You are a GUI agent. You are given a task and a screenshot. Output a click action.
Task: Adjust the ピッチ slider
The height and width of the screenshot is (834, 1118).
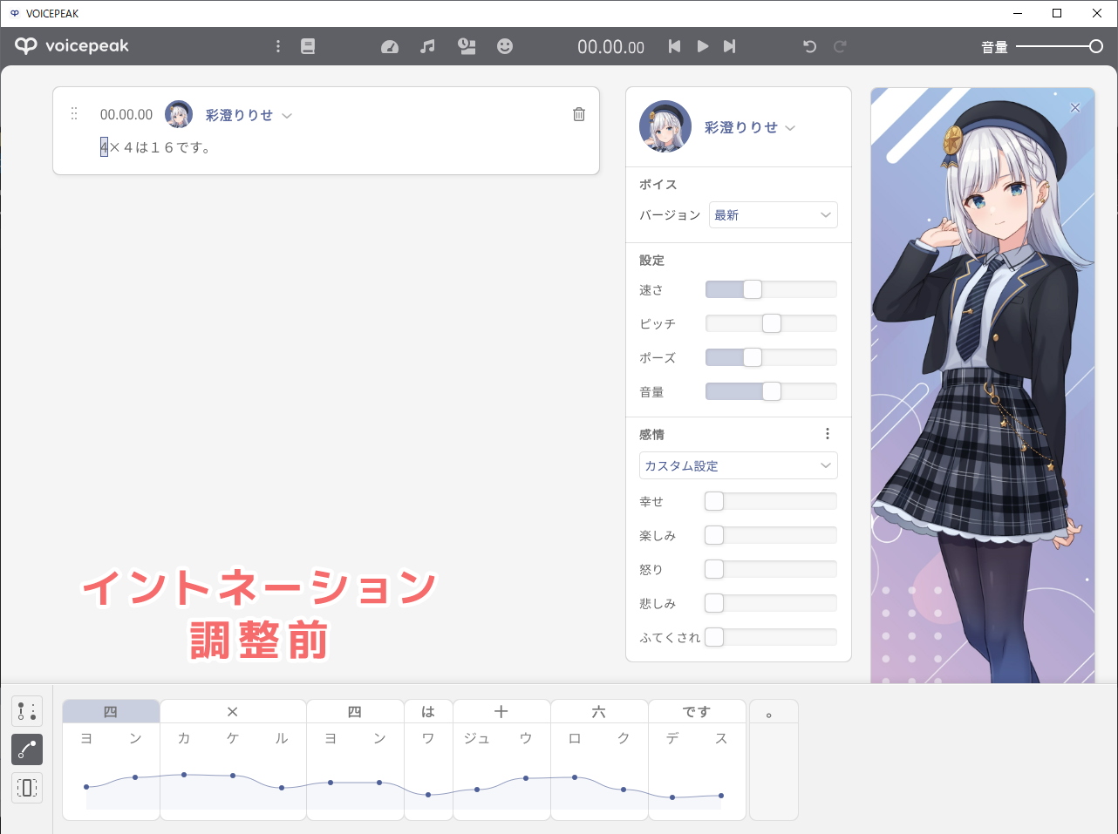click(x=771, y=323)
